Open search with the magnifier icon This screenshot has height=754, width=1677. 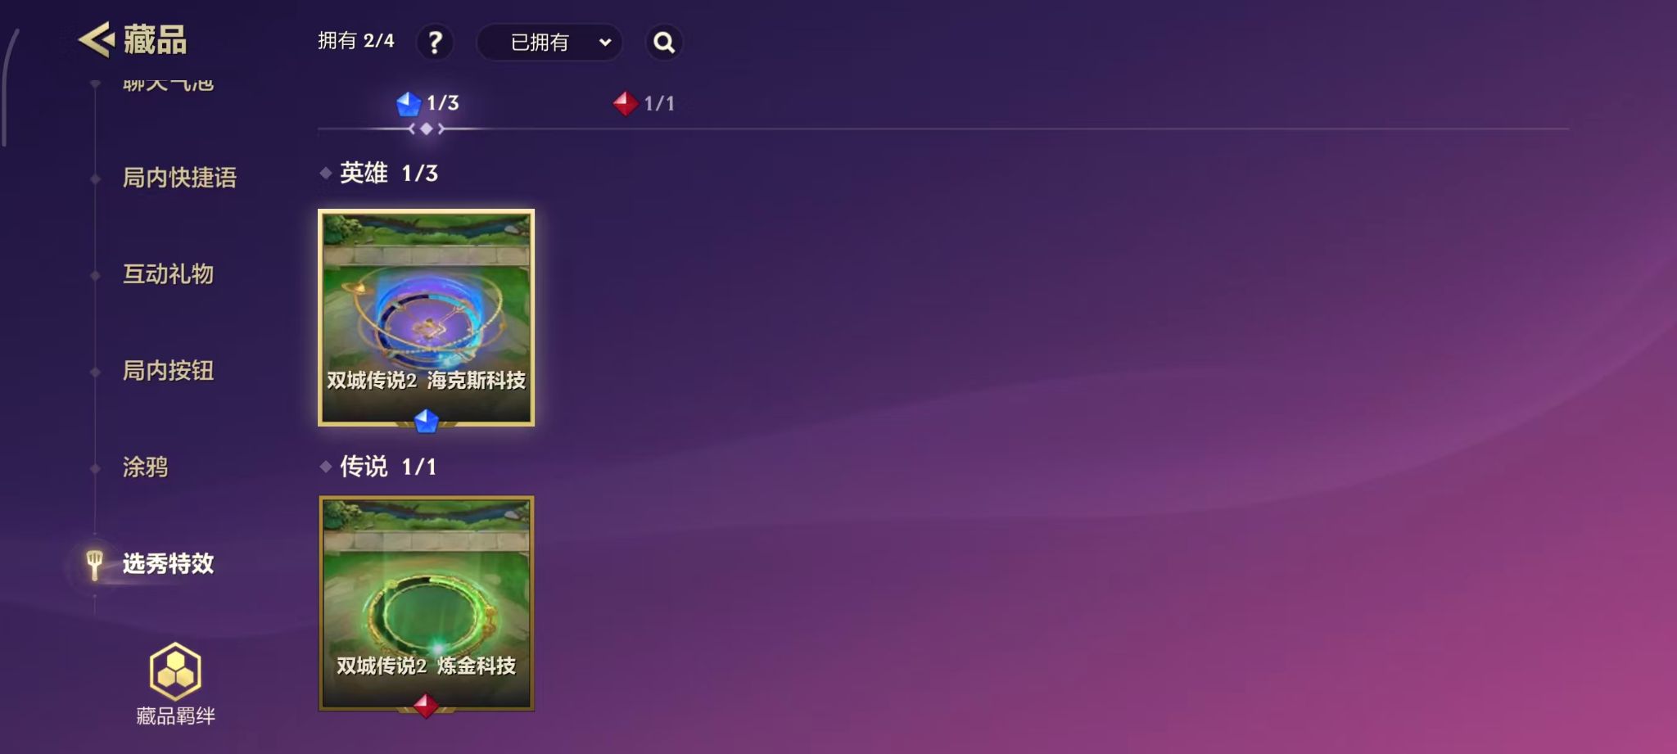664,42
